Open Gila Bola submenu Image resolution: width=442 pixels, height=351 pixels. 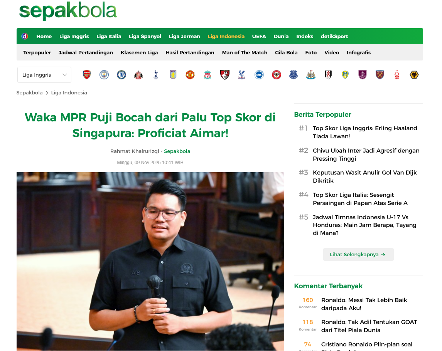click(x=286, y=52)
